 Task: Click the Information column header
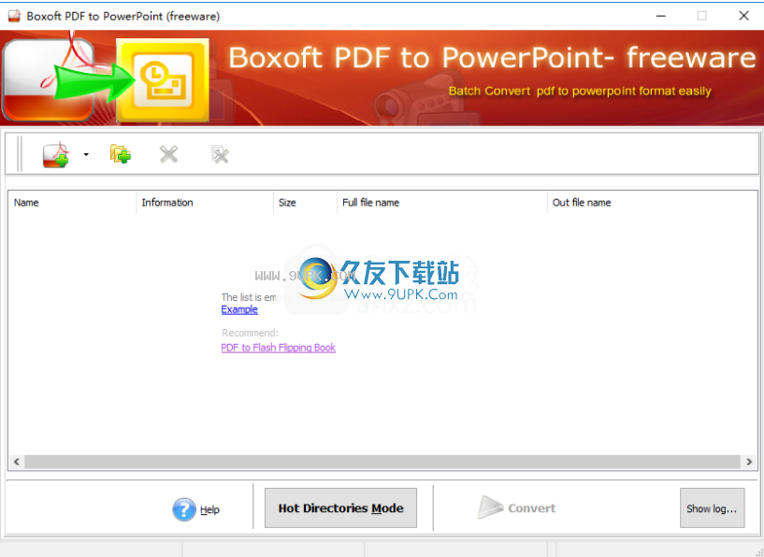point(205,203)
